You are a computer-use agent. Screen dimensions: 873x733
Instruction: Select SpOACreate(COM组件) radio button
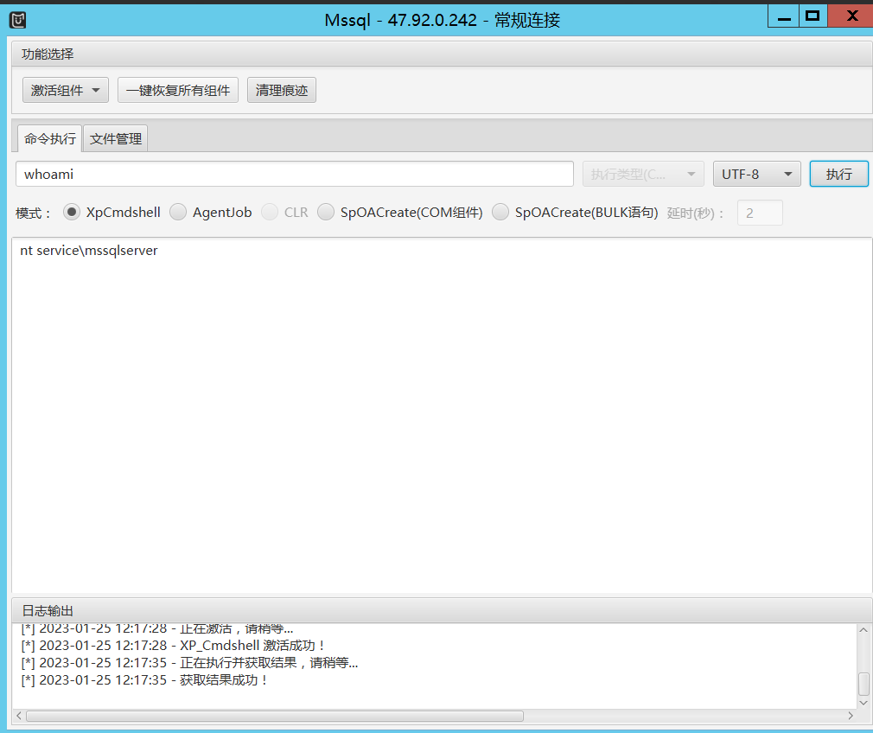326,213
